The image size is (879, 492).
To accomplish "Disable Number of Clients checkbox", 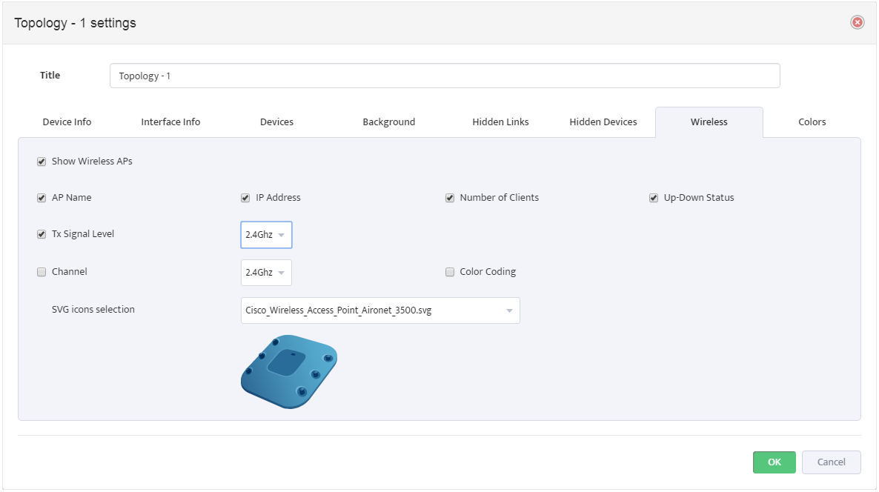I will click(x=450, y=198).
